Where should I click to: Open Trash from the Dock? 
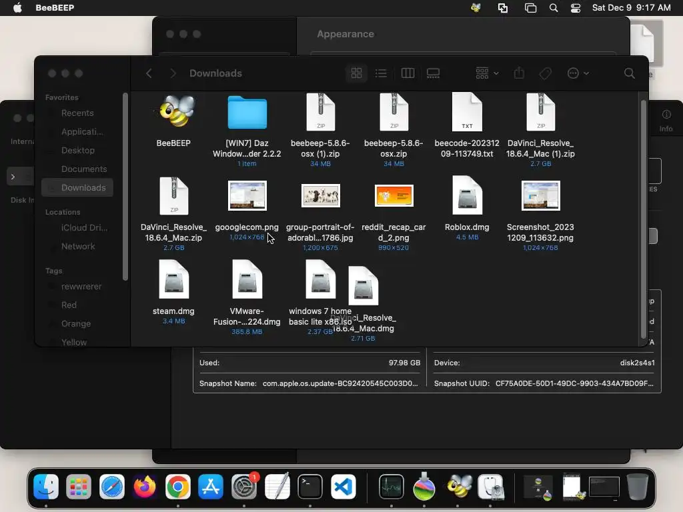coord(637,487)
